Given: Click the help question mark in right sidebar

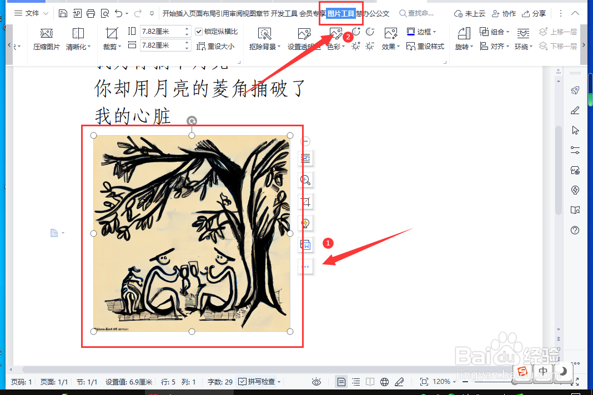Looking at the screenshot, I should [575, 230].
